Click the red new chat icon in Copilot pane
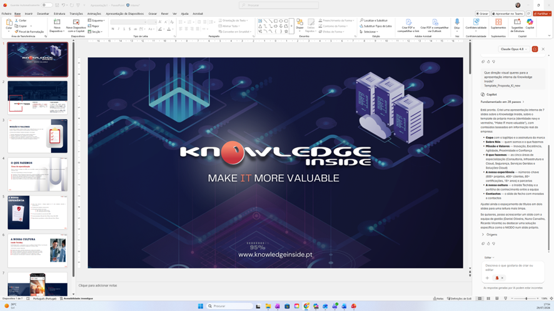 coord(535,49)
